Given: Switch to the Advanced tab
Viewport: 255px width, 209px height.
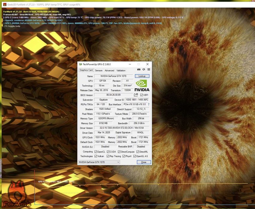Looking at the screenshot, I should (109, 70).
